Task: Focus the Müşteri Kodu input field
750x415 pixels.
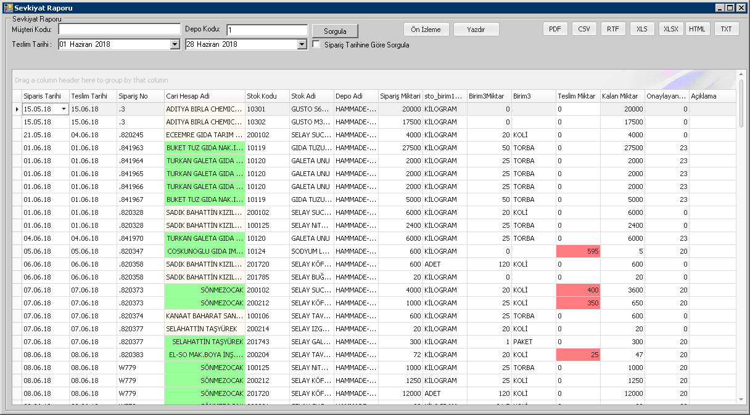Action: point(119,30)
